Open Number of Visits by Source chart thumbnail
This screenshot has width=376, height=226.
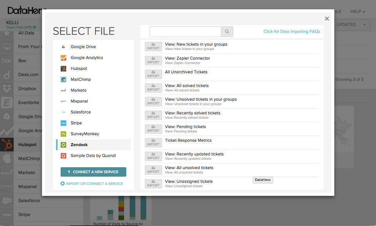(121, 211)
